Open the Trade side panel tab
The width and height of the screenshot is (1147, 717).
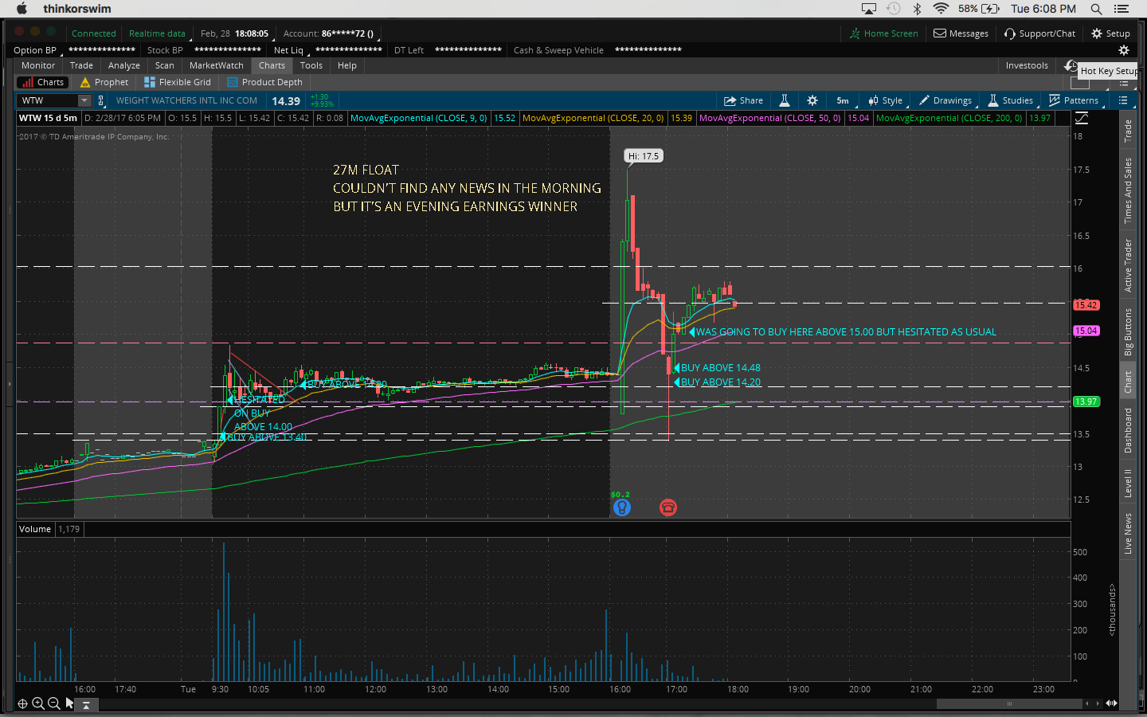[x=1128, y=131]
